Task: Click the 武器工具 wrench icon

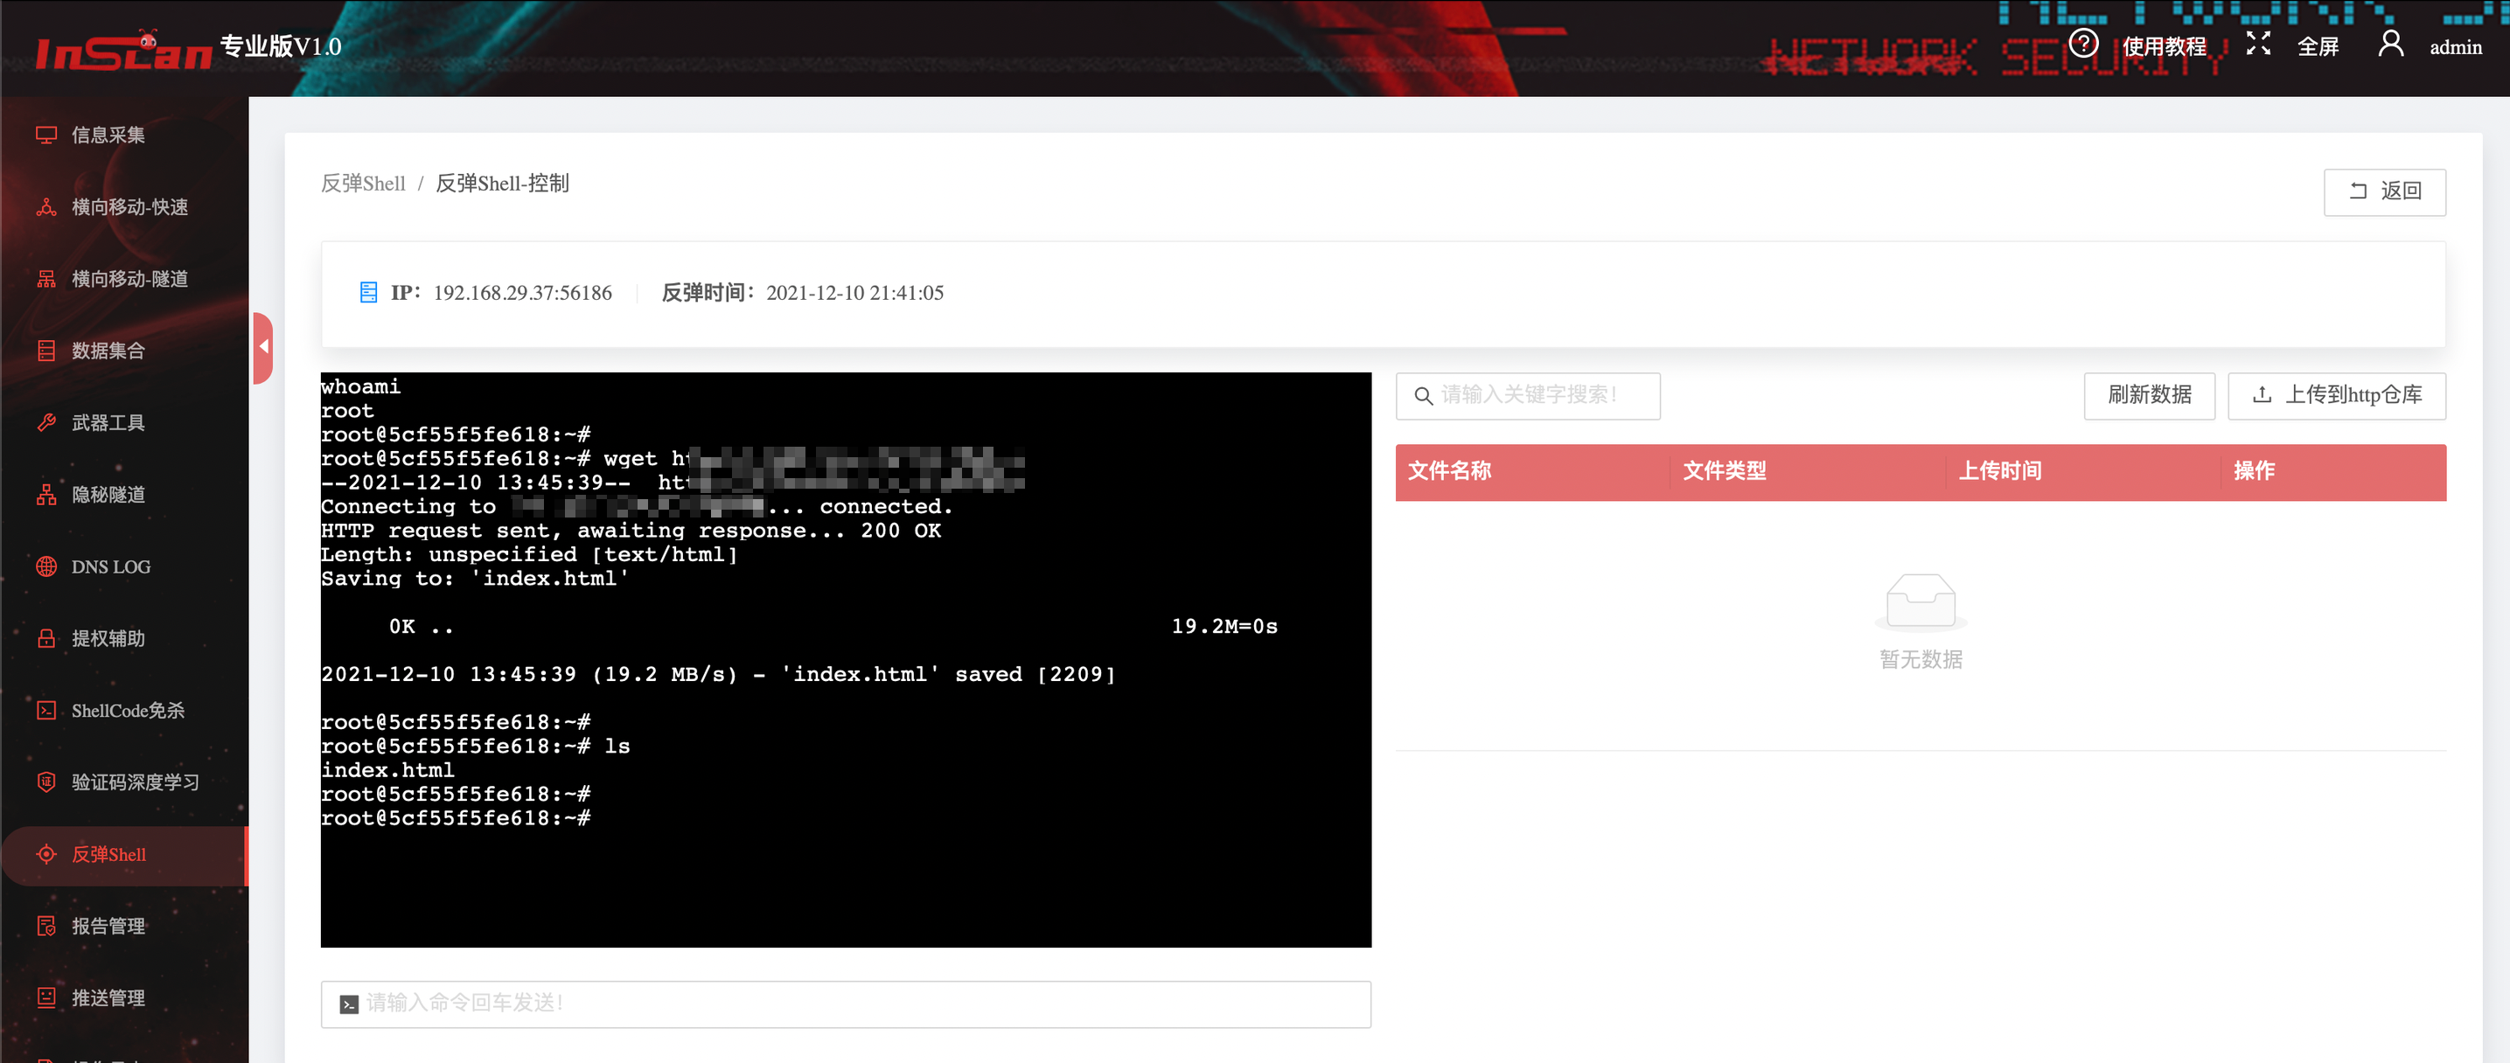Action: 45,422
